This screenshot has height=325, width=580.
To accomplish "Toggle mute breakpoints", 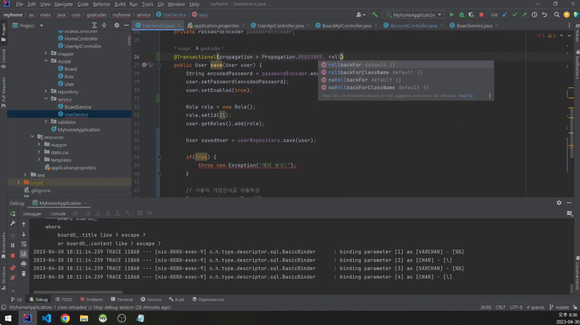I will click(x=13, y=277).
